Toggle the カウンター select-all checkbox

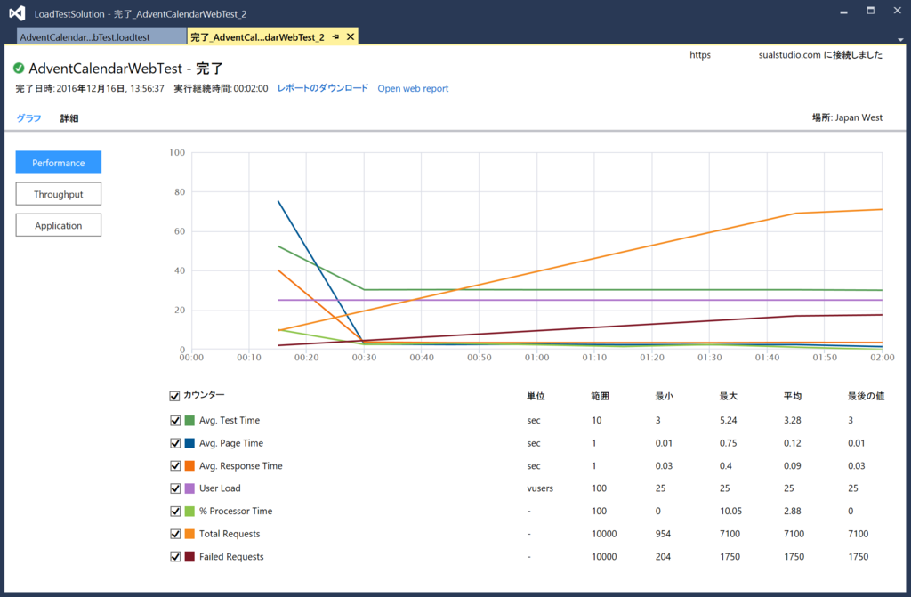[x=174, y=396]
